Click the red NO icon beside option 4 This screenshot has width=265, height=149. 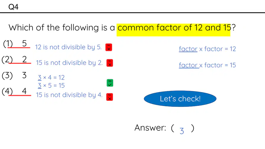pos(110,97)
